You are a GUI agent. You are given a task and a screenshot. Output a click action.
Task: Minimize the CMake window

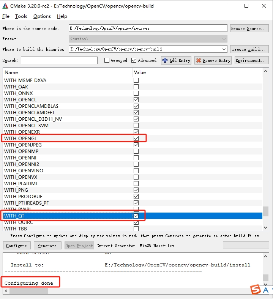point(229,6)
